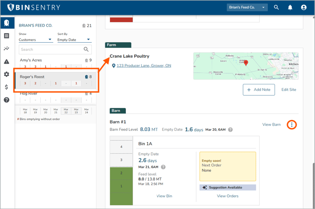Click the farm map thumbnail
The height and width of the screenshot is (209, 315).
click(246, 66)
